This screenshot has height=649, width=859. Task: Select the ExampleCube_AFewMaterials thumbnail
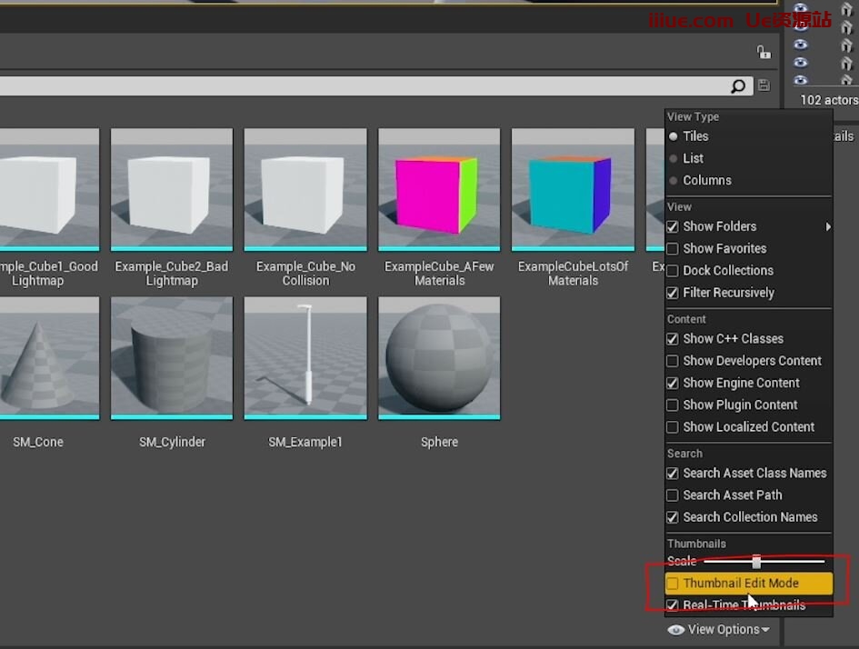[439, 189]
